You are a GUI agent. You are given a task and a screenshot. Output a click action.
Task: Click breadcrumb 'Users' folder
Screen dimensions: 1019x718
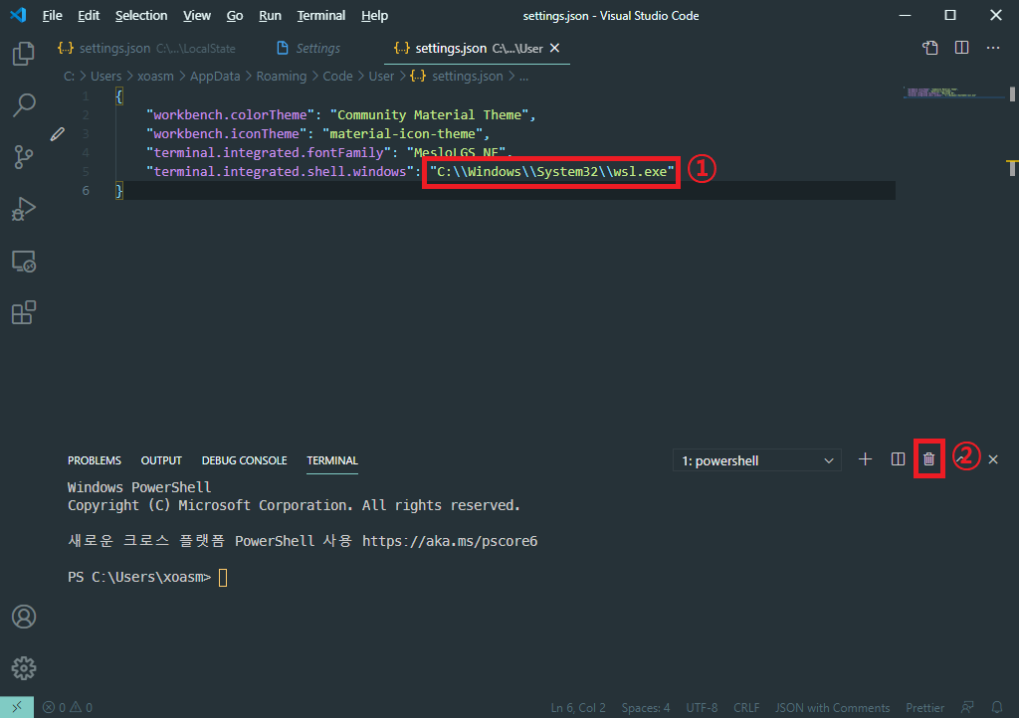tap(105, 76)
